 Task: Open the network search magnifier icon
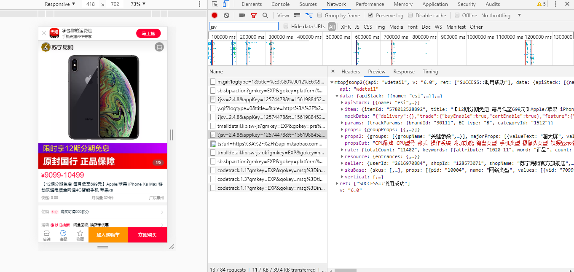(x=265, y=15)
